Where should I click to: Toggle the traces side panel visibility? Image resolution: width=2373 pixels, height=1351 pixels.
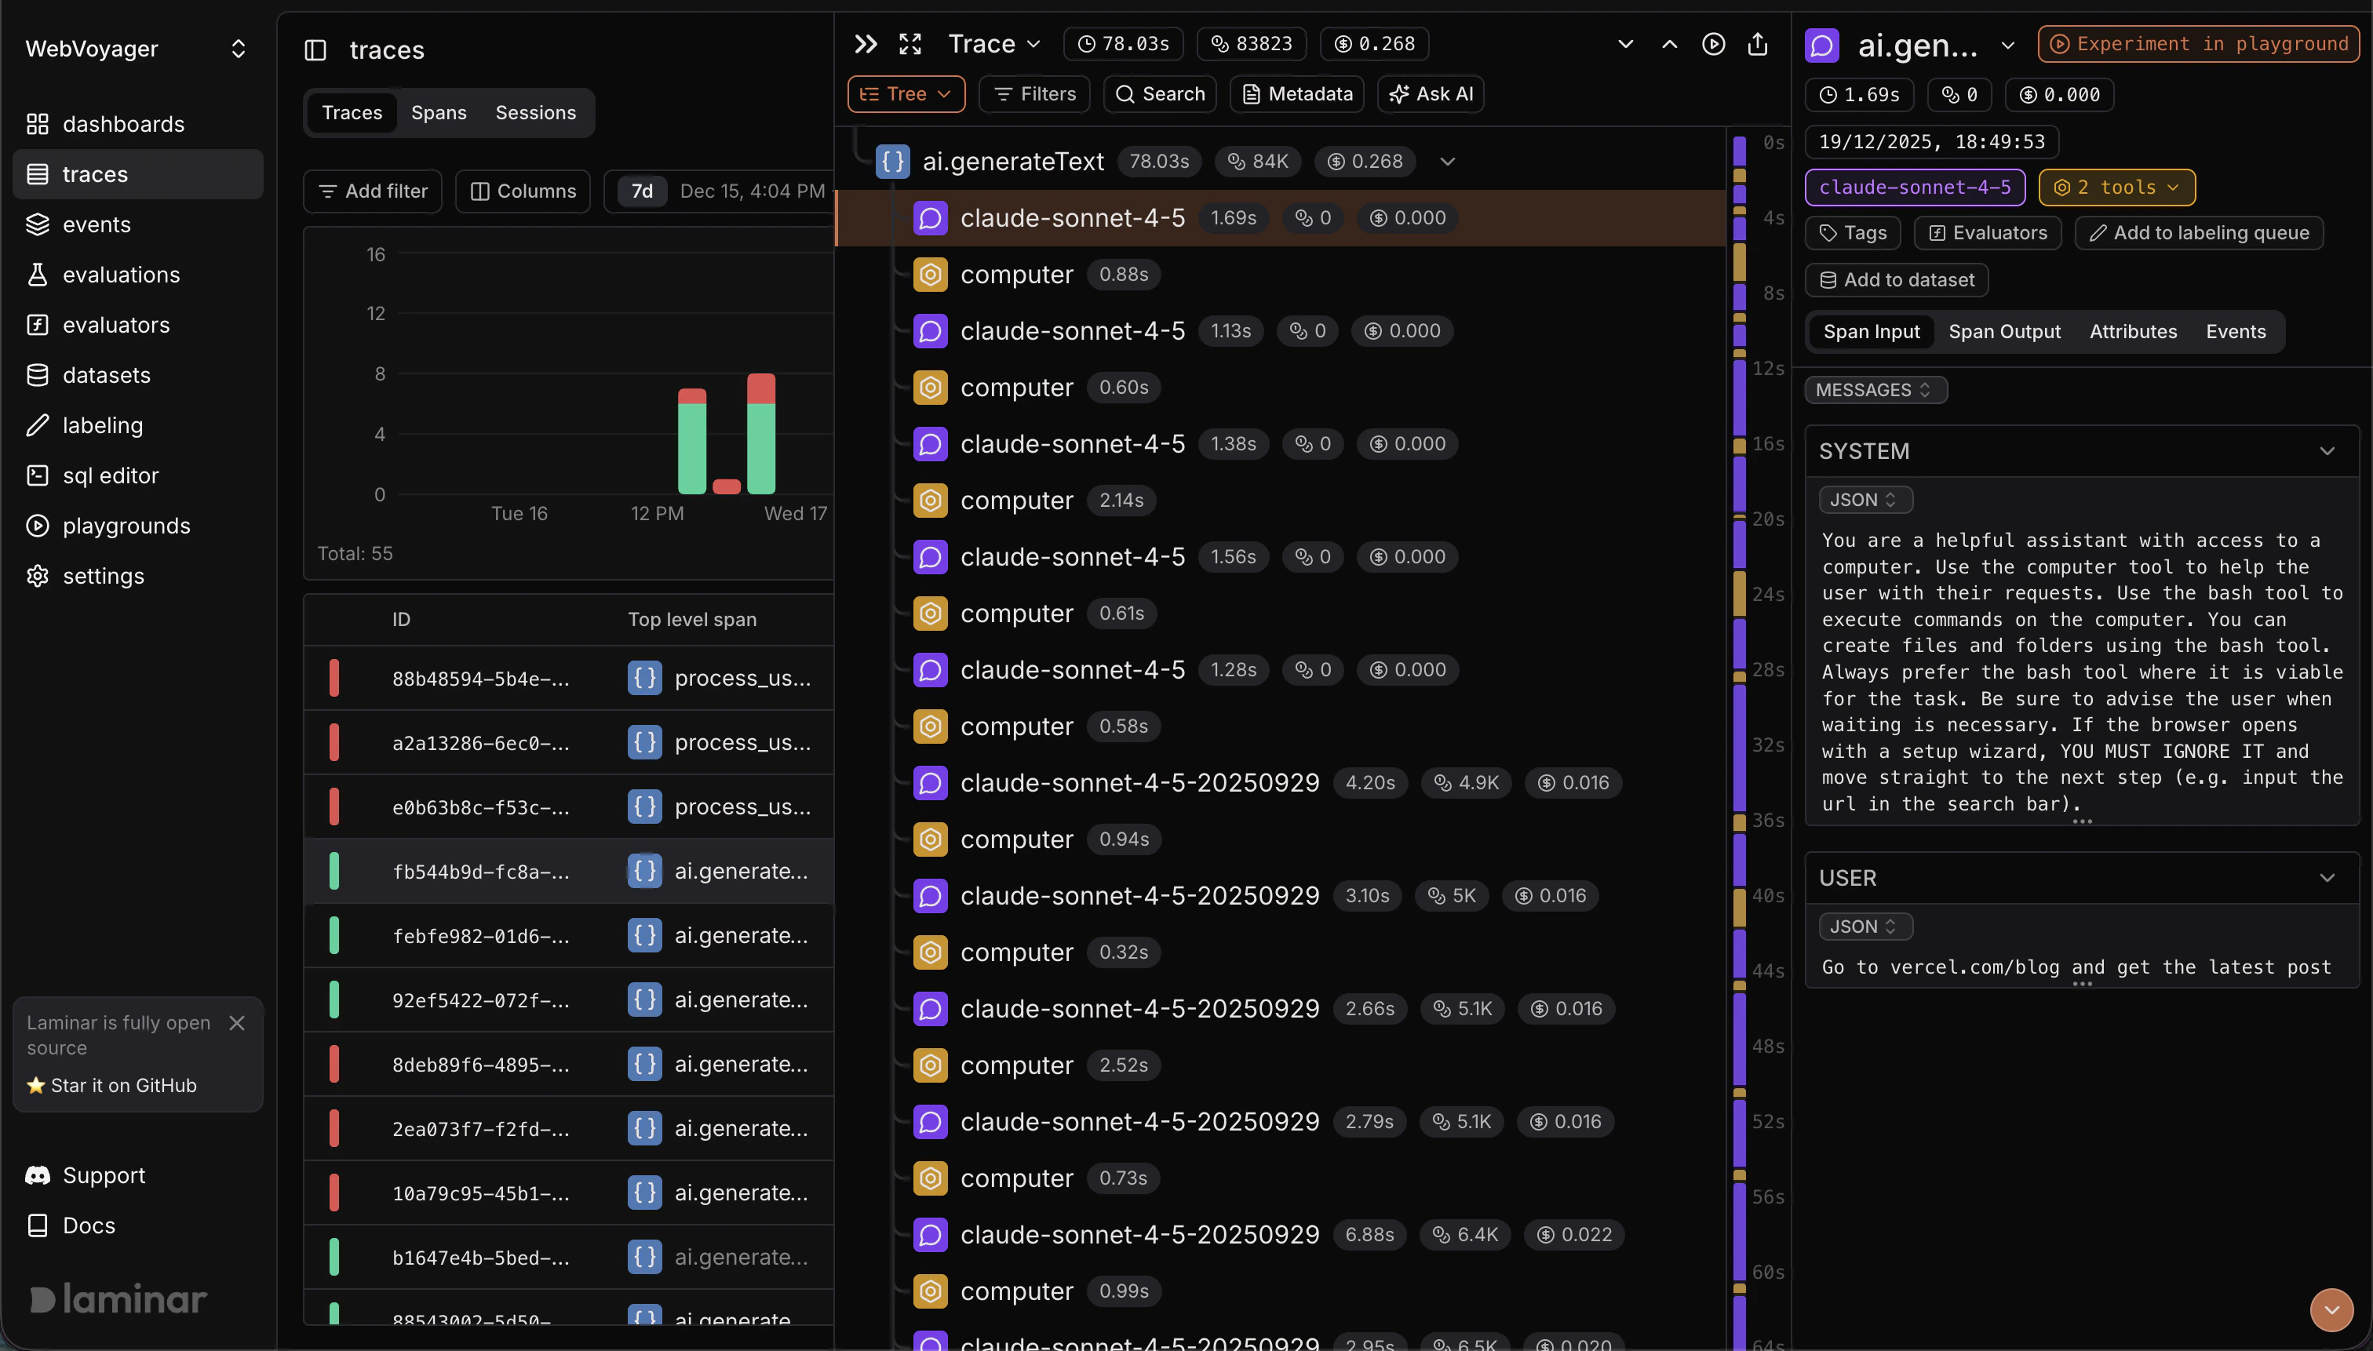coord(316,50)
